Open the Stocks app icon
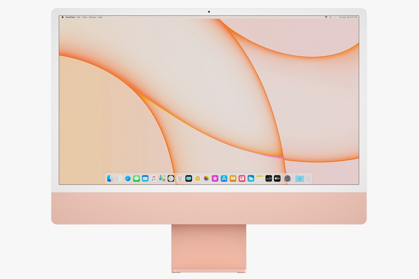Image resolution: width=419 pixels, height=279 pixels. 269,179
